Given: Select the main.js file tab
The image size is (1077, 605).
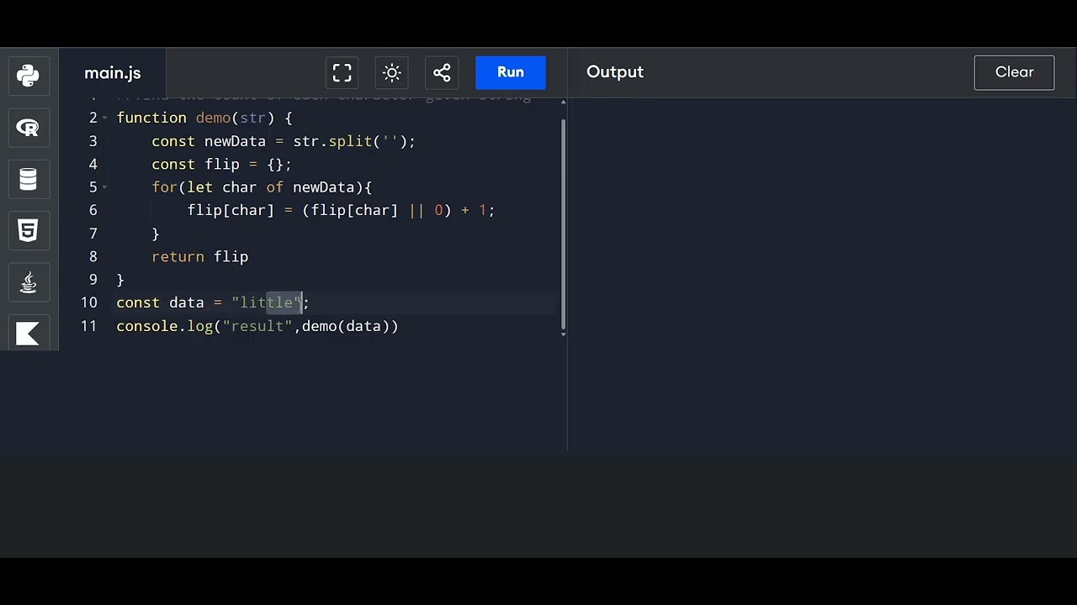Looking at the screenshot, I should [x=113, y=73].
